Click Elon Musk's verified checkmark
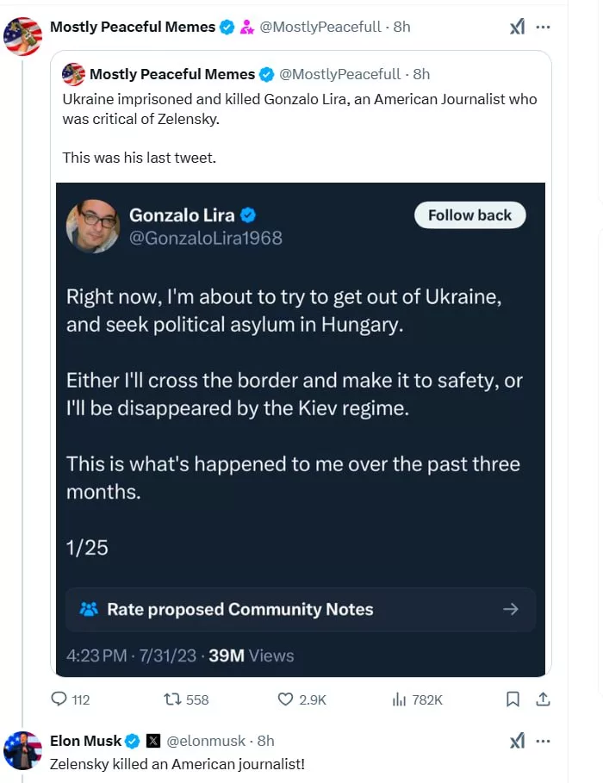Screen dimensions: 603x783 click(x=132, y=740)
